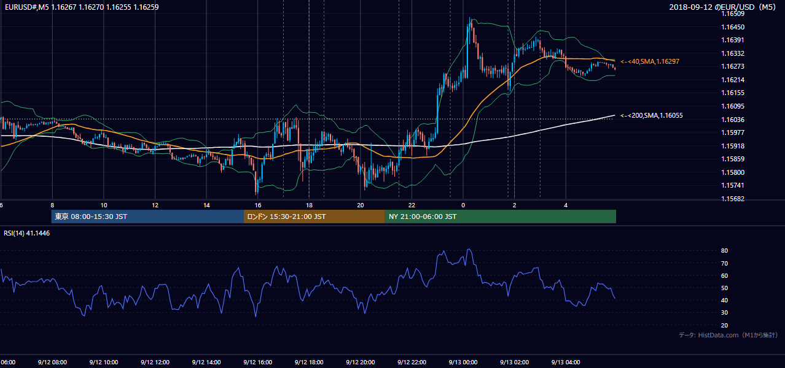Click the 9/12 08:00 time axis label
This screenshot has width=785, height=368.
(52, 362)
